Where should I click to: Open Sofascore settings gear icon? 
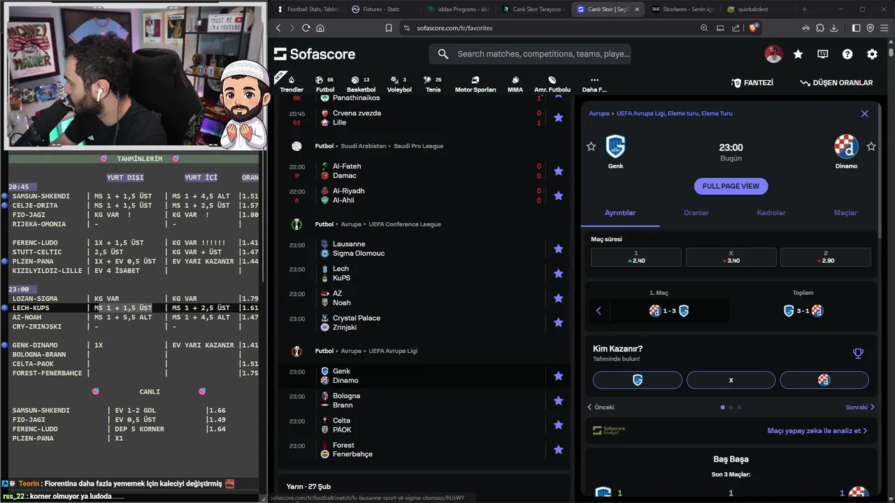click(x=872, y=54)
